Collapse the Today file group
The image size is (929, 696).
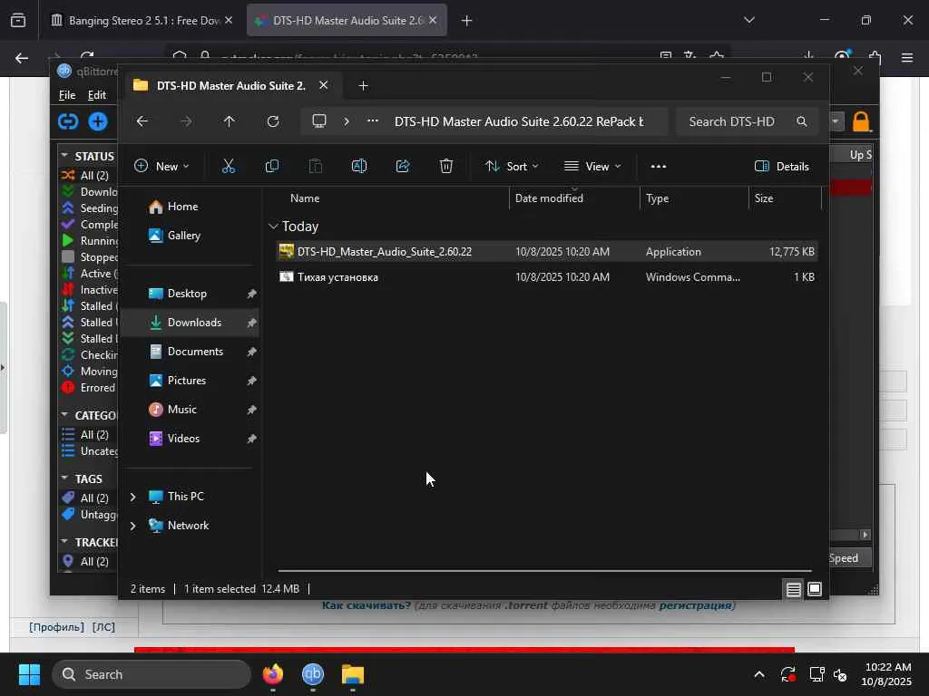point(273,226)
